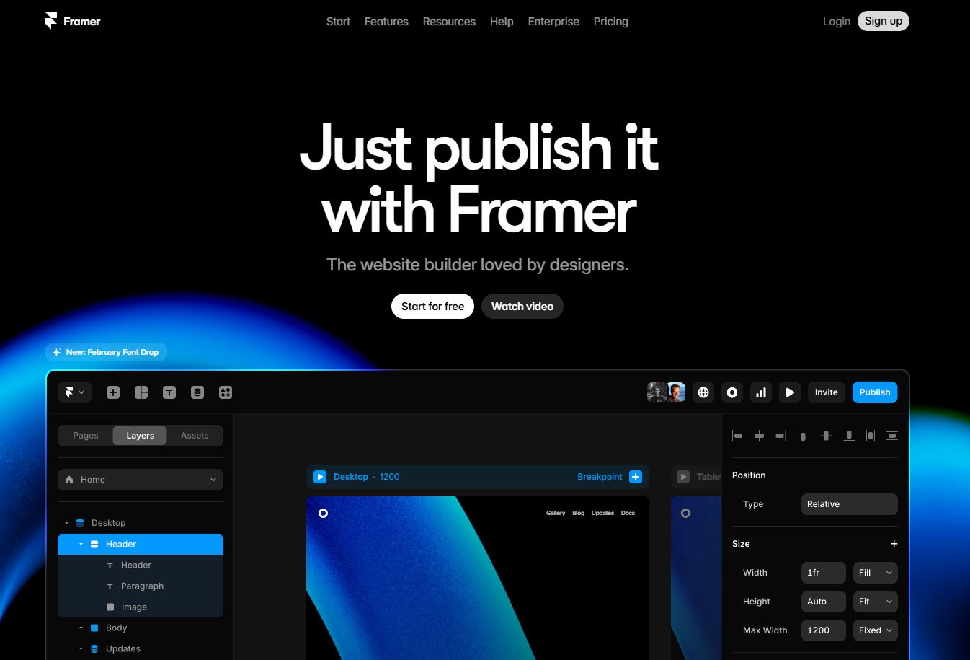This screenshot has height=660, width=970.
Task: Click the Login link
Action: [x=837, y=22]
